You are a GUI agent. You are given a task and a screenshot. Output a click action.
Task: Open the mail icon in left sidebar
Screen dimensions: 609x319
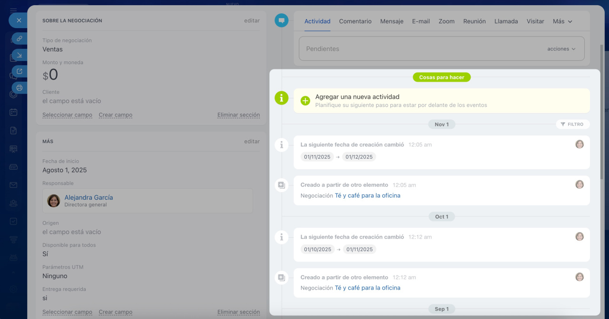(13, 185)
